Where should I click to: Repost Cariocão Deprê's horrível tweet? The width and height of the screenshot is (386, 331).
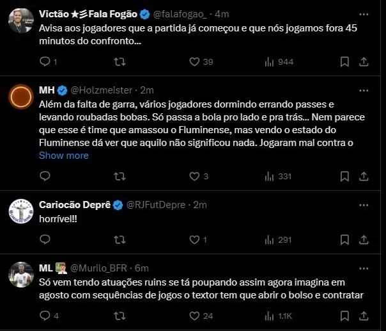coord(119,239)
